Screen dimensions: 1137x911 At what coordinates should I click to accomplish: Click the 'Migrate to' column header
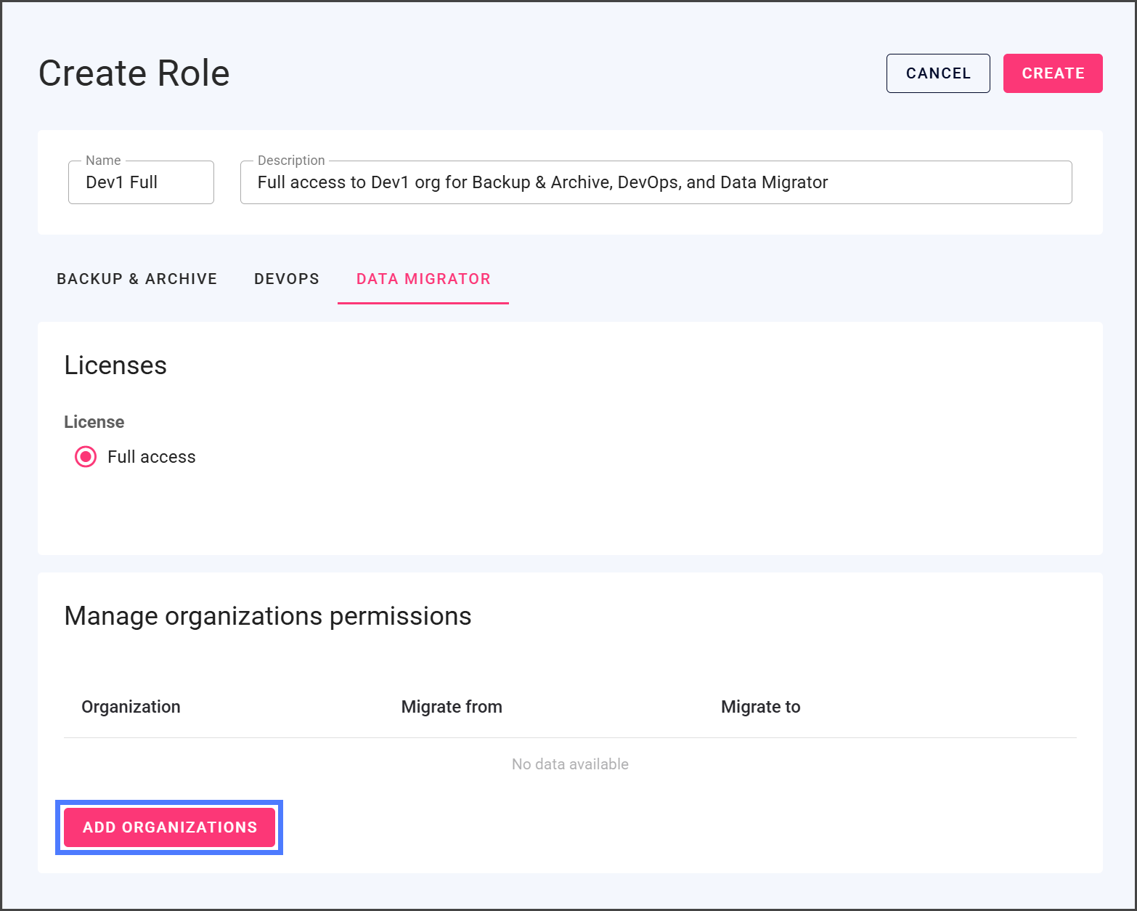760,707
